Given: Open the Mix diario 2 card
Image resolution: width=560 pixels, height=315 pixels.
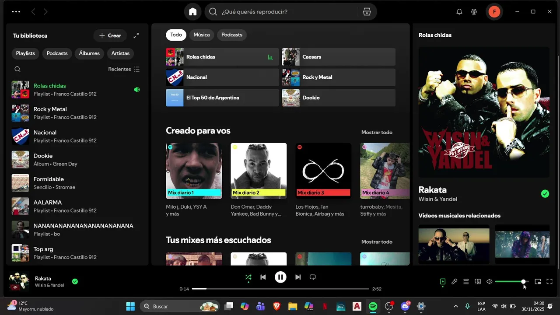Looking at the screenshot, I should point(259,180).
